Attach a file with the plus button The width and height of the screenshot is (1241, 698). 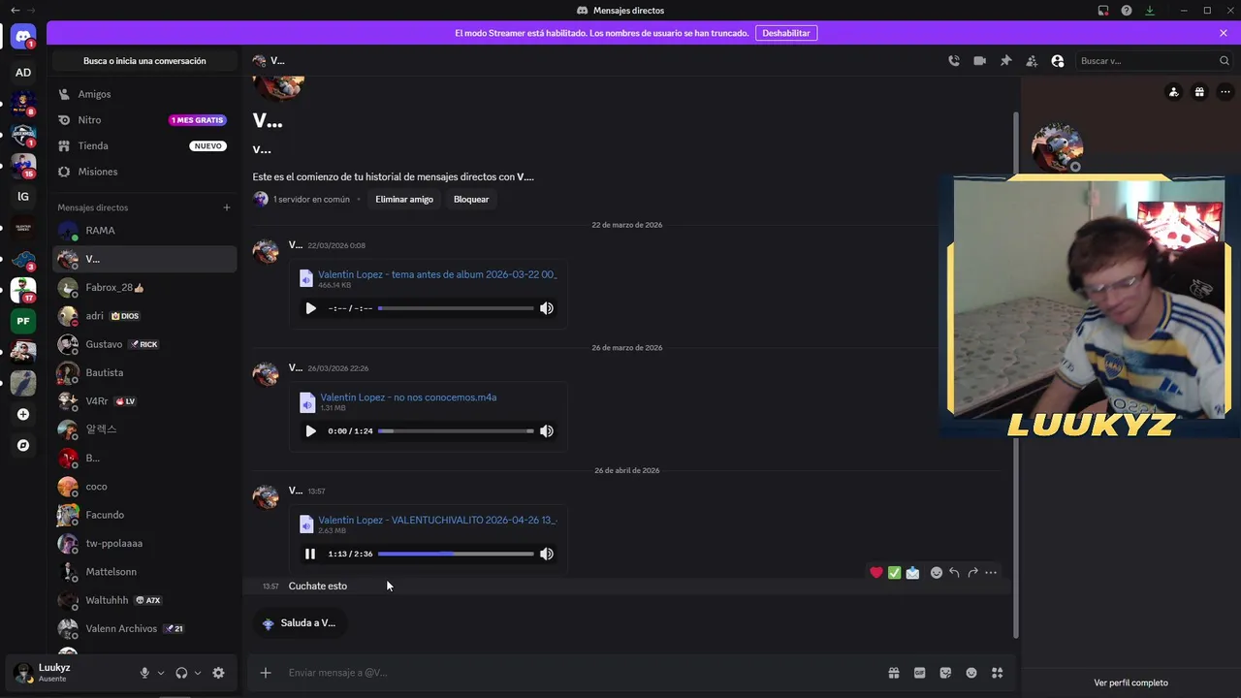[266, 673]
